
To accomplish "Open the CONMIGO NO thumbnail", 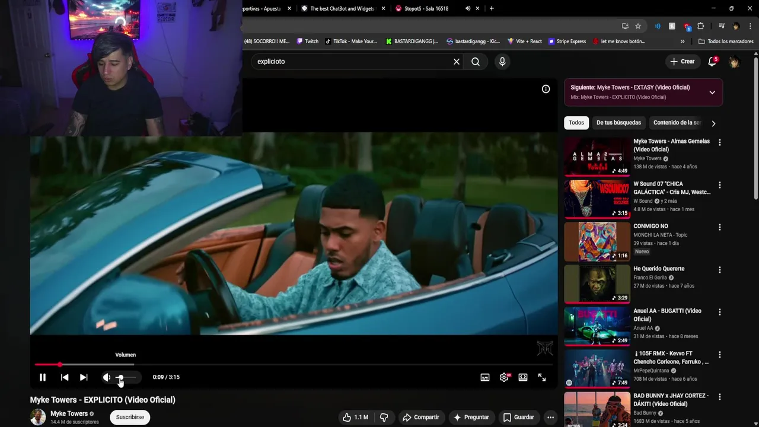I will (597, 241).
